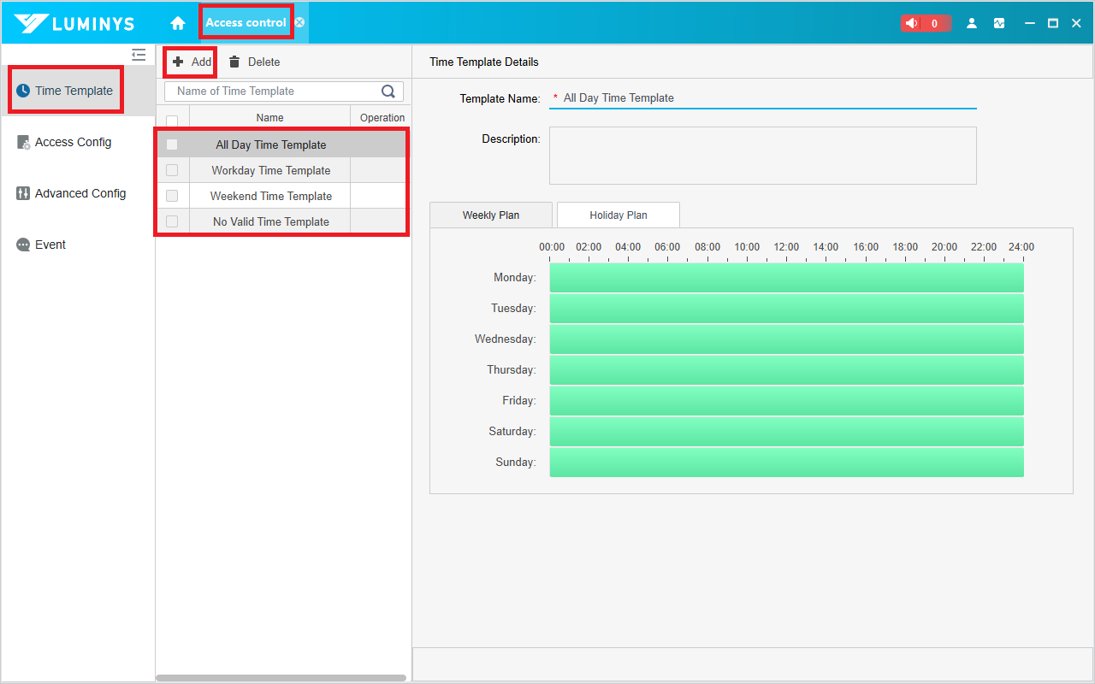Collapse the left sidebar menu
Screen dimensions: 1095x684
pyautogui.click(x=139, y=55)
